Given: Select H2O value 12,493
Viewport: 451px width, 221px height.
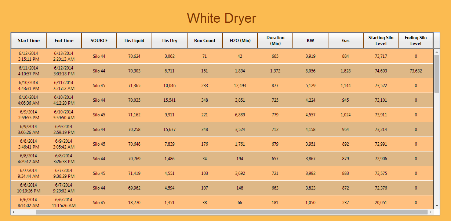Looking at the screenshot, I should click(240, 86).
